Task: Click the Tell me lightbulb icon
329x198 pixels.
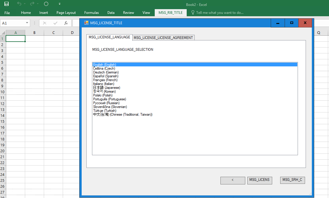Action: 193,13
